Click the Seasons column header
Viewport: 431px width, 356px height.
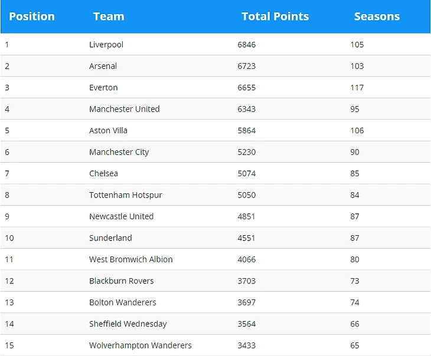coord(377,17)
